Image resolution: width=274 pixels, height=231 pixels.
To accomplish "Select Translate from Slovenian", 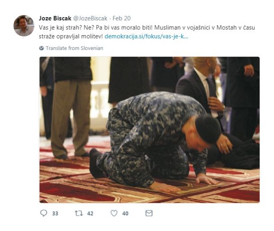I will tap(75, 48).
